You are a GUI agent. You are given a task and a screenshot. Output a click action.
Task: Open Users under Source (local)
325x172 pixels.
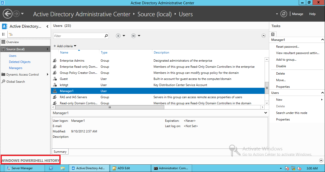pyautogui.click(x=12, y=56)
